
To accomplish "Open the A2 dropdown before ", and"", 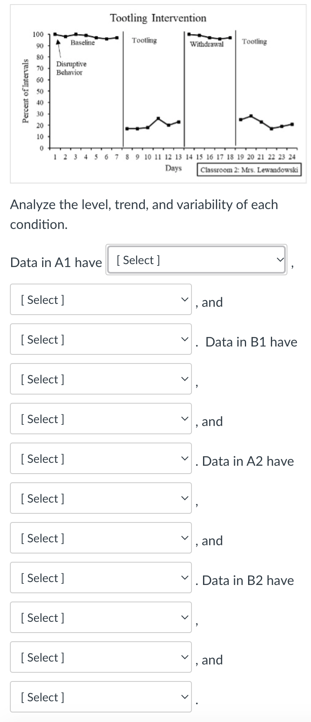I will tap(100, 538).
